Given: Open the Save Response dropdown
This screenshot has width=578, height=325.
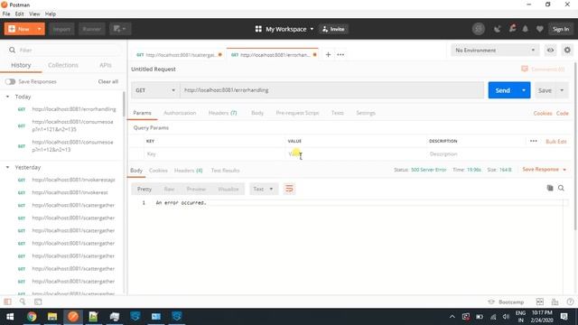Looking at the screenshot, I should [544, 170].
